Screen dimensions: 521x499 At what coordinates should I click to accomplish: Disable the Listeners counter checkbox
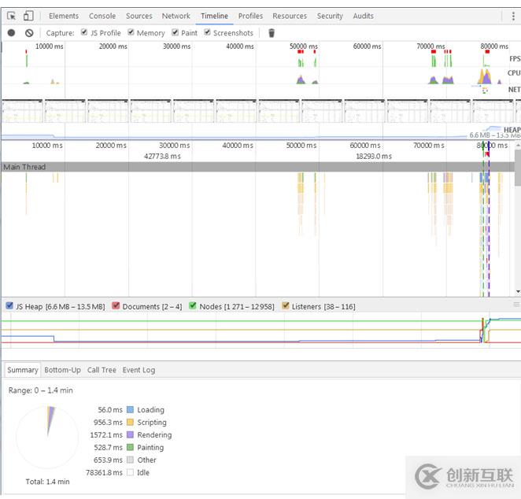pyautogui.click(x=285, y=305)
